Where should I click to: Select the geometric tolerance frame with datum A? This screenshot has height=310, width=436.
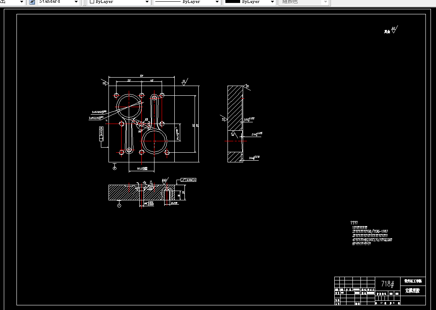(189, 180)
